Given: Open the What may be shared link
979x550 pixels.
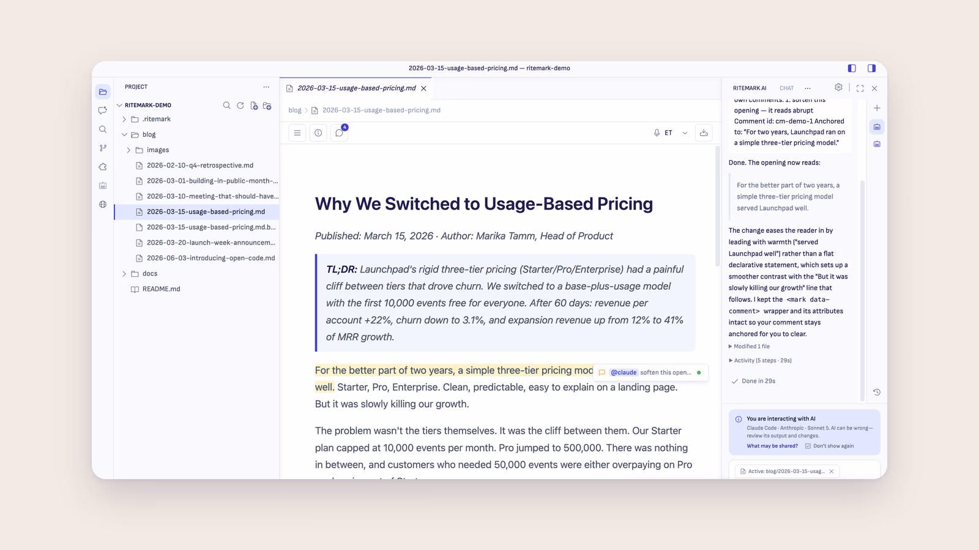Looking at the screenshot, I should pos(772,446).
